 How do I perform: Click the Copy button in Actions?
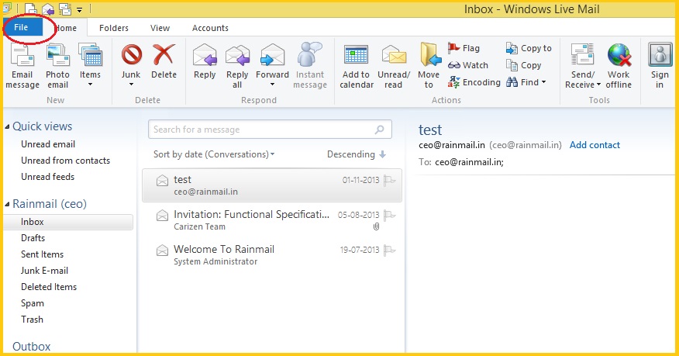click(x=523, y=65)
